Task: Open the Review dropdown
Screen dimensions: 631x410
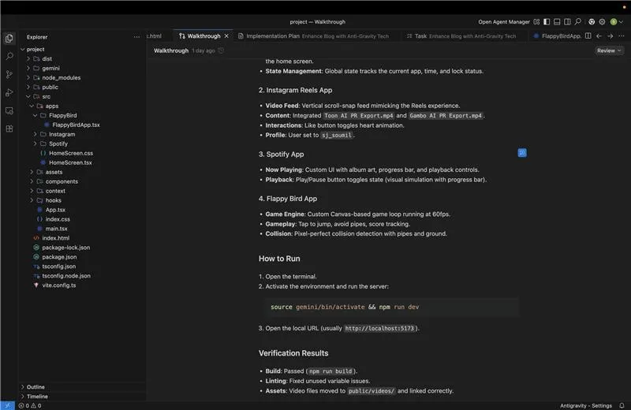Action: (x=609, y=50)
